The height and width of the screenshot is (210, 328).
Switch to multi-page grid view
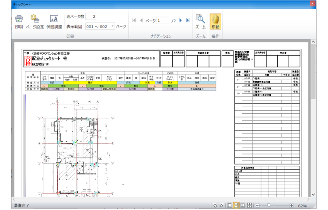click(250, 205)
